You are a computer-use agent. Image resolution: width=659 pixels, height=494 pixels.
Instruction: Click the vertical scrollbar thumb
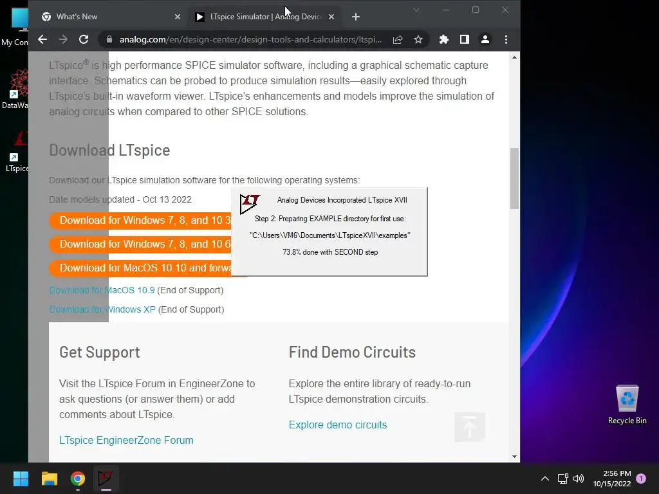[x=514, y=178]
